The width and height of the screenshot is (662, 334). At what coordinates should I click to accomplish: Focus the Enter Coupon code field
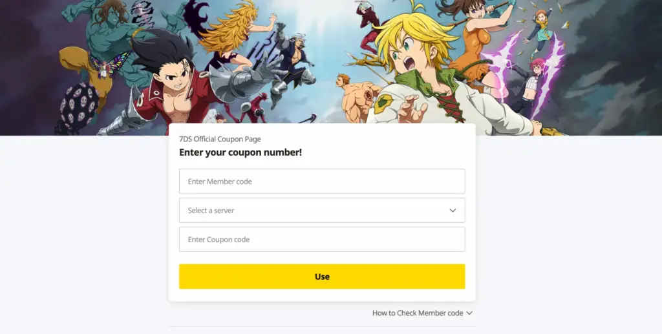322,240
